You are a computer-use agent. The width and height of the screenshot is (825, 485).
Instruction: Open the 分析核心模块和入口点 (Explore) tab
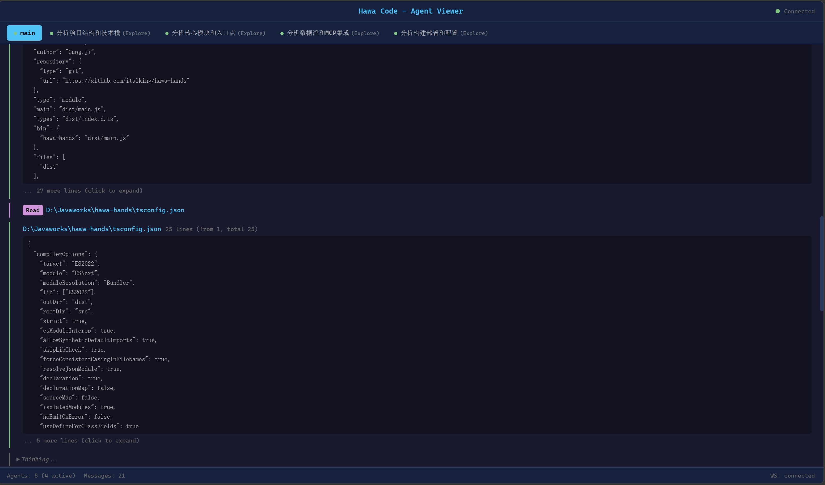click(x=215, y=33)
